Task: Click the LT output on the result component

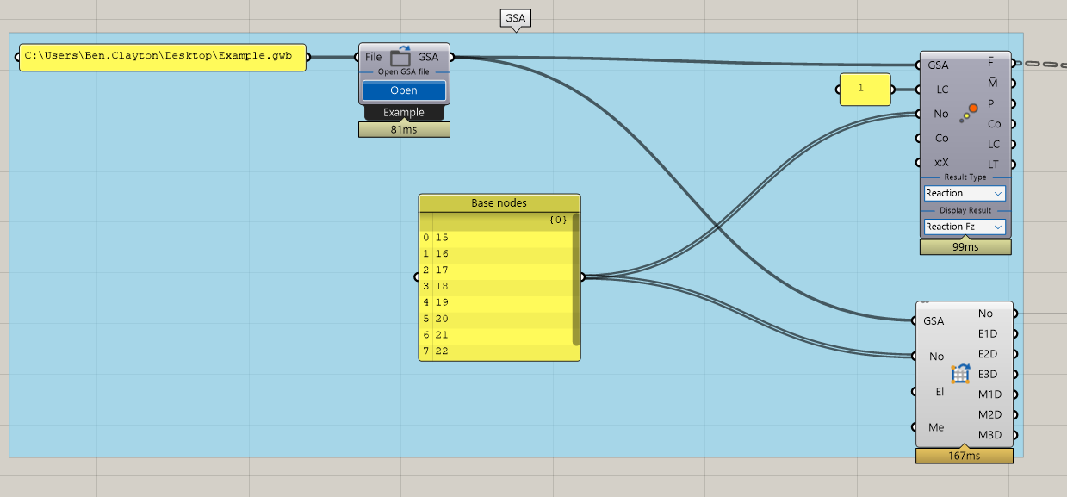Action: [x=993, y=164]
